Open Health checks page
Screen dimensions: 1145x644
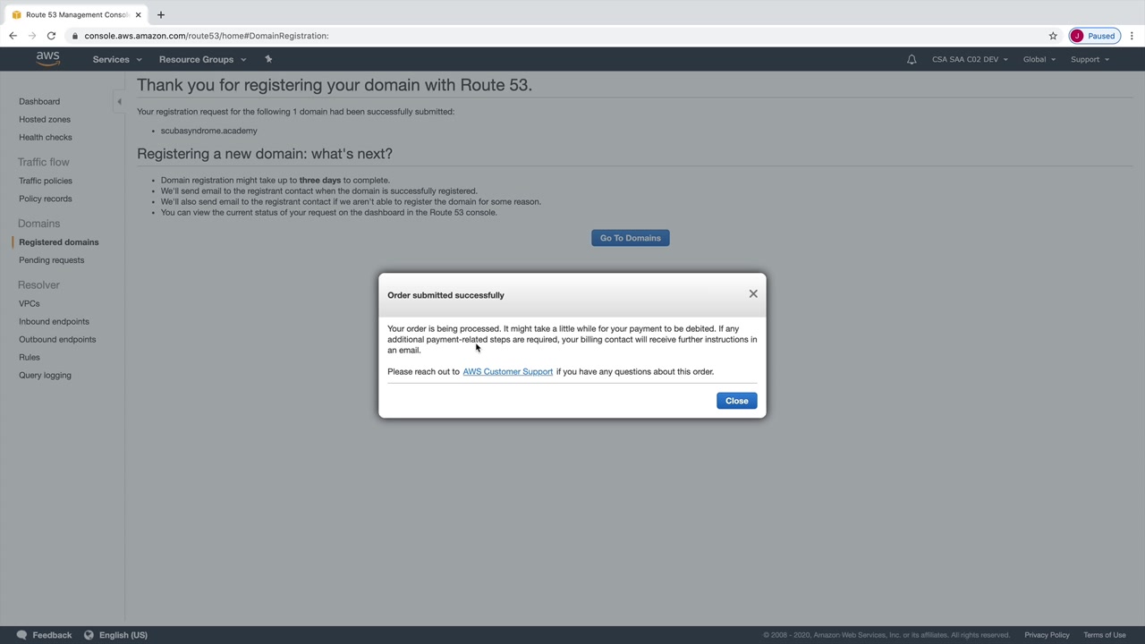pyautogui.click(x=46, y=137)
